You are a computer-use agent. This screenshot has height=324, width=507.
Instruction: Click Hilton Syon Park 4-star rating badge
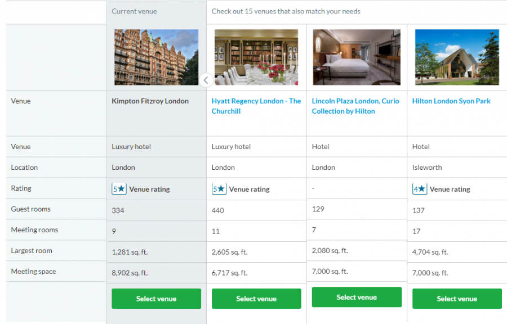tap(420, 189)
